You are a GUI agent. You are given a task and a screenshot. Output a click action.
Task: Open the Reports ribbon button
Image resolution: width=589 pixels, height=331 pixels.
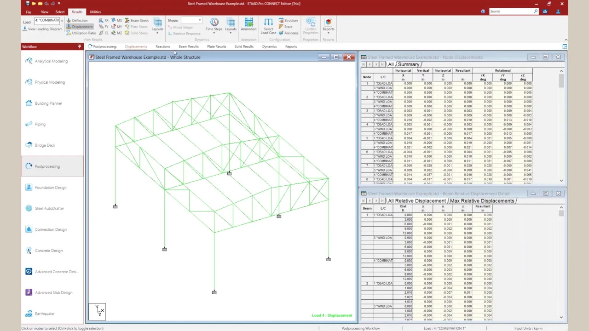[328, 26]
